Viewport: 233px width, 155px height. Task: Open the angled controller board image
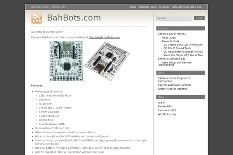(x=107, y=61)
